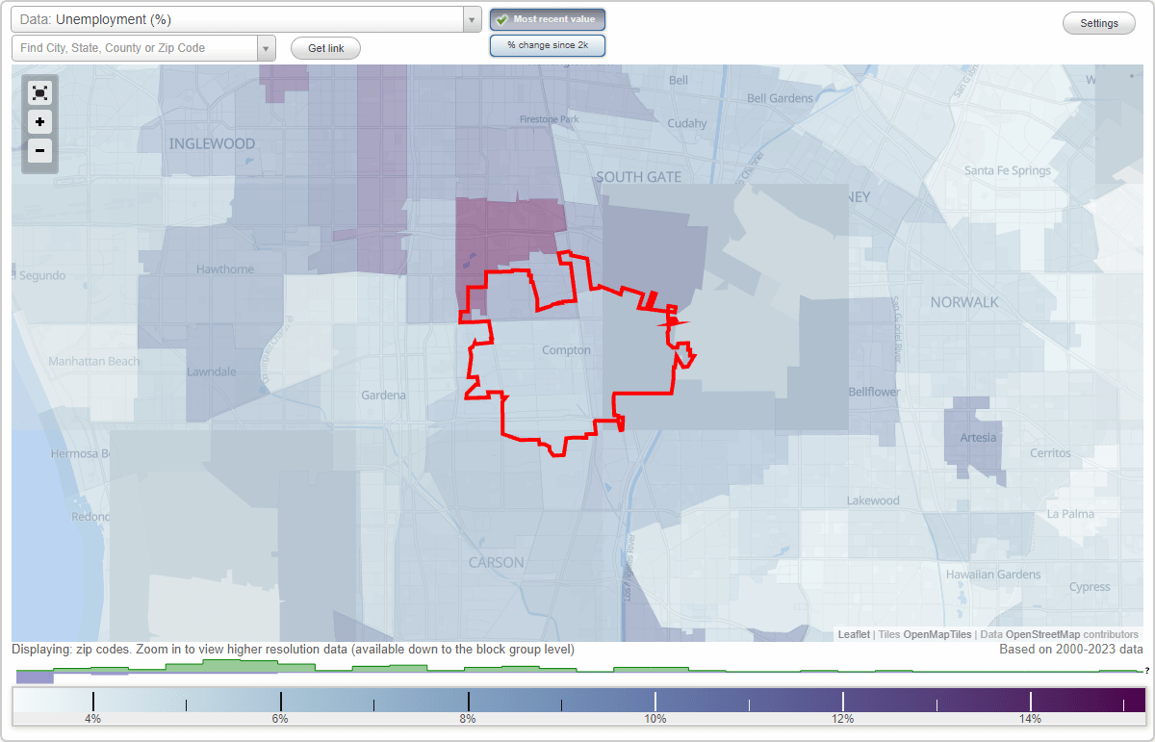Open the Data dropdown arrow
This screenshot has height=742, width=1155.
(471, 19)
